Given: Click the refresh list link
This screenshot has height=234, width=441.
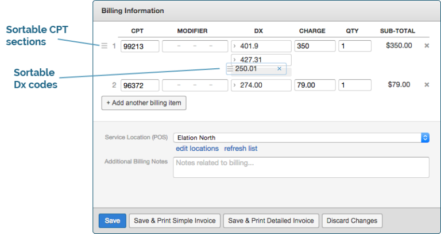Looking at the screenshot, I should tap(241, 149).
